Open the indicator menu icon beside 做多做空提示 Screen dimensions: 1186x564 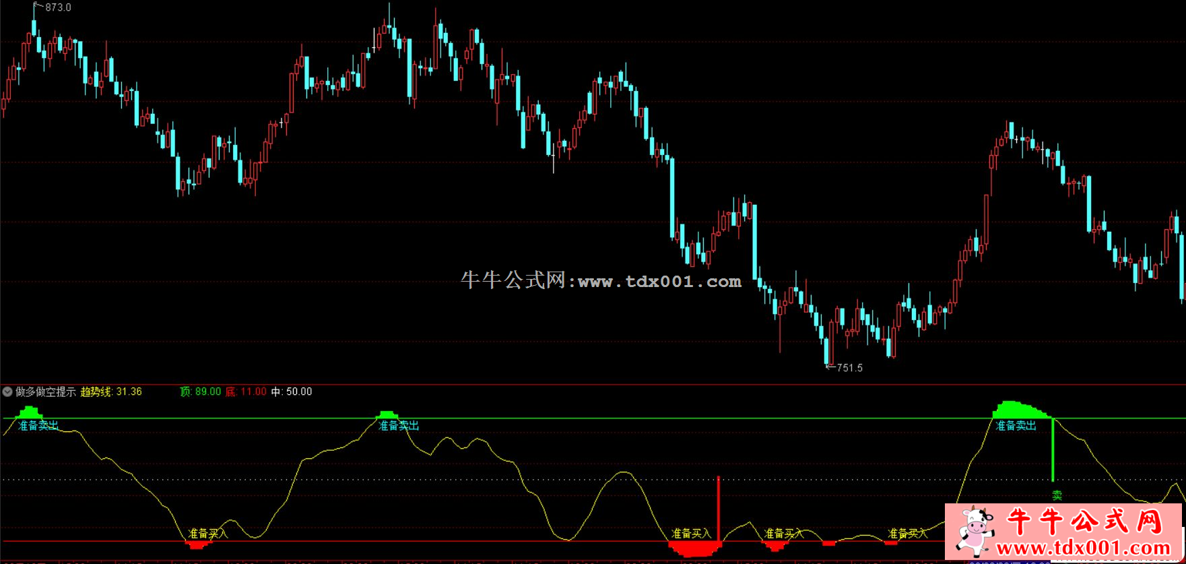(x=7, y=391)
